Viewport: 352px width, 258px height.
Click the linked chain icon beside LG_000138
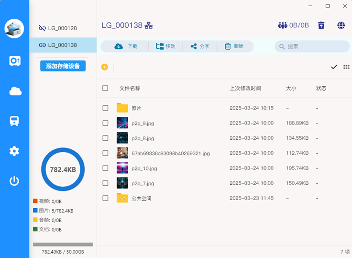42,45
